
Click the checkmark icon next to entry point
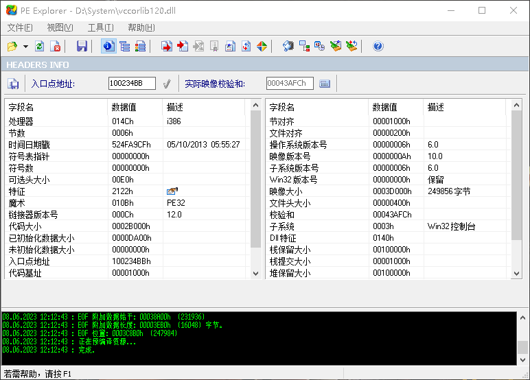tap(167, 84)
